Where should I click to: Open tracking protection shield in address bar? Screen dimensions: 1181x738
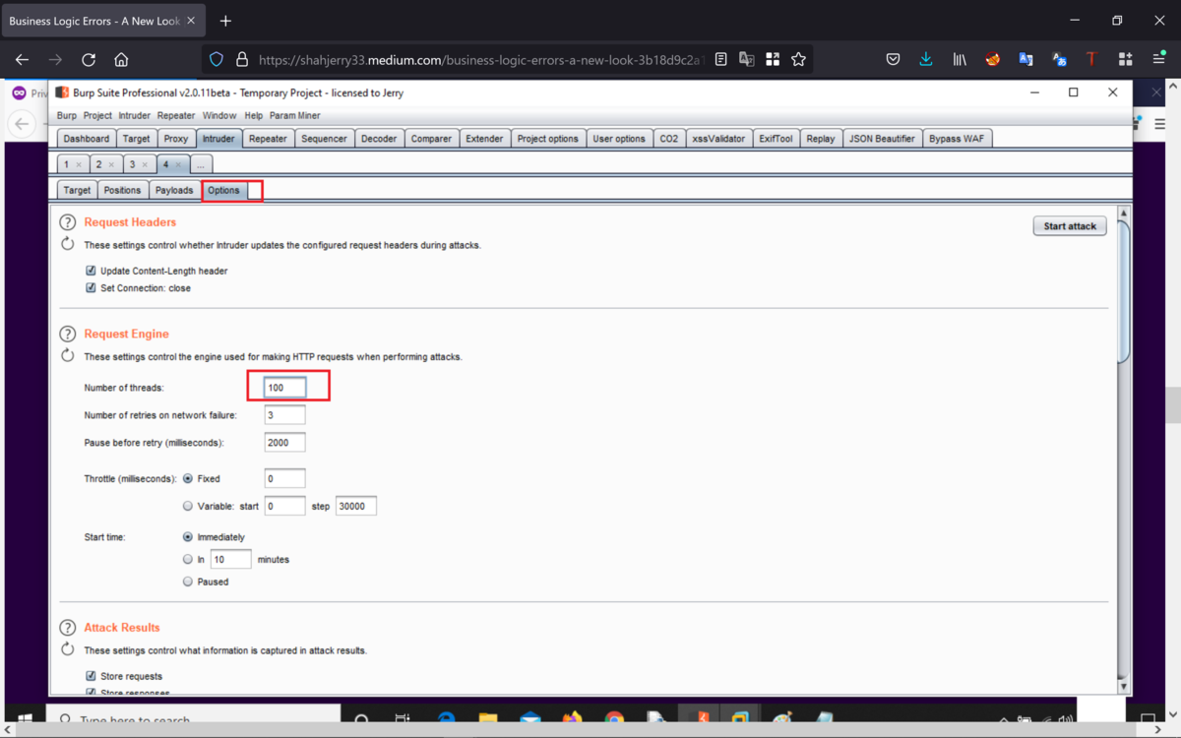[x=217, y=60]
